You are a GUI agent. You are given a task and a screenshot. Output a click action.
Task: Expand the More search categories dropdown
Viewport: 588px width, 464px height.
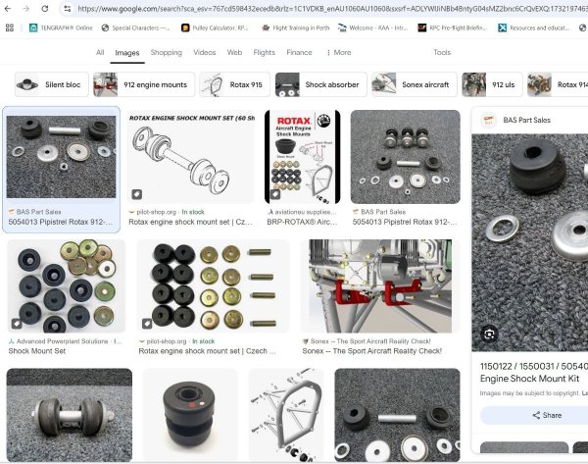(x=338, y=52)
